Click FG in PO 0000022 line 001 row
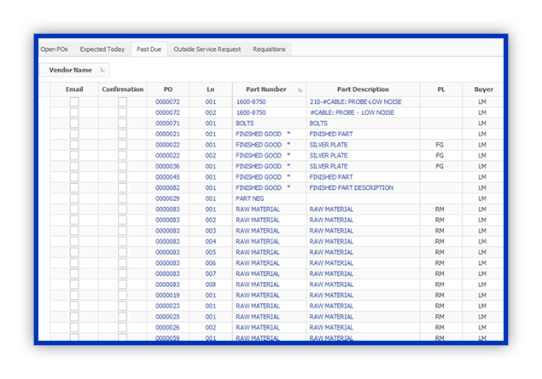 pos(440,145)
